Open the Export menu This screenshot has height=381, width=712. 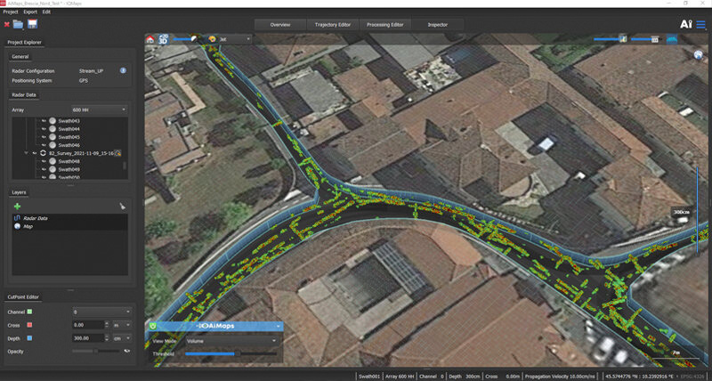click(x=28, y=12)
